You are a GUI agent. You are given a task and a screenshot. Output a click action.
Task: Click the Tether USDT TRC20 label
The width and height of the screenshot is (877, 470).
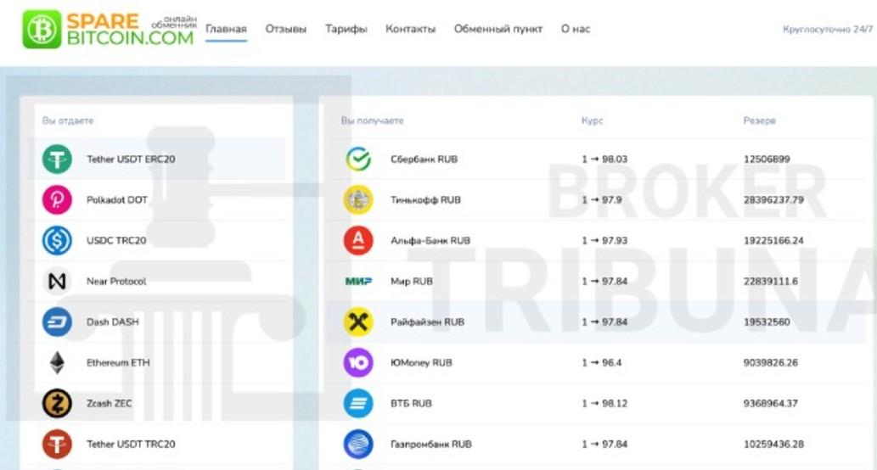(131, 445)
